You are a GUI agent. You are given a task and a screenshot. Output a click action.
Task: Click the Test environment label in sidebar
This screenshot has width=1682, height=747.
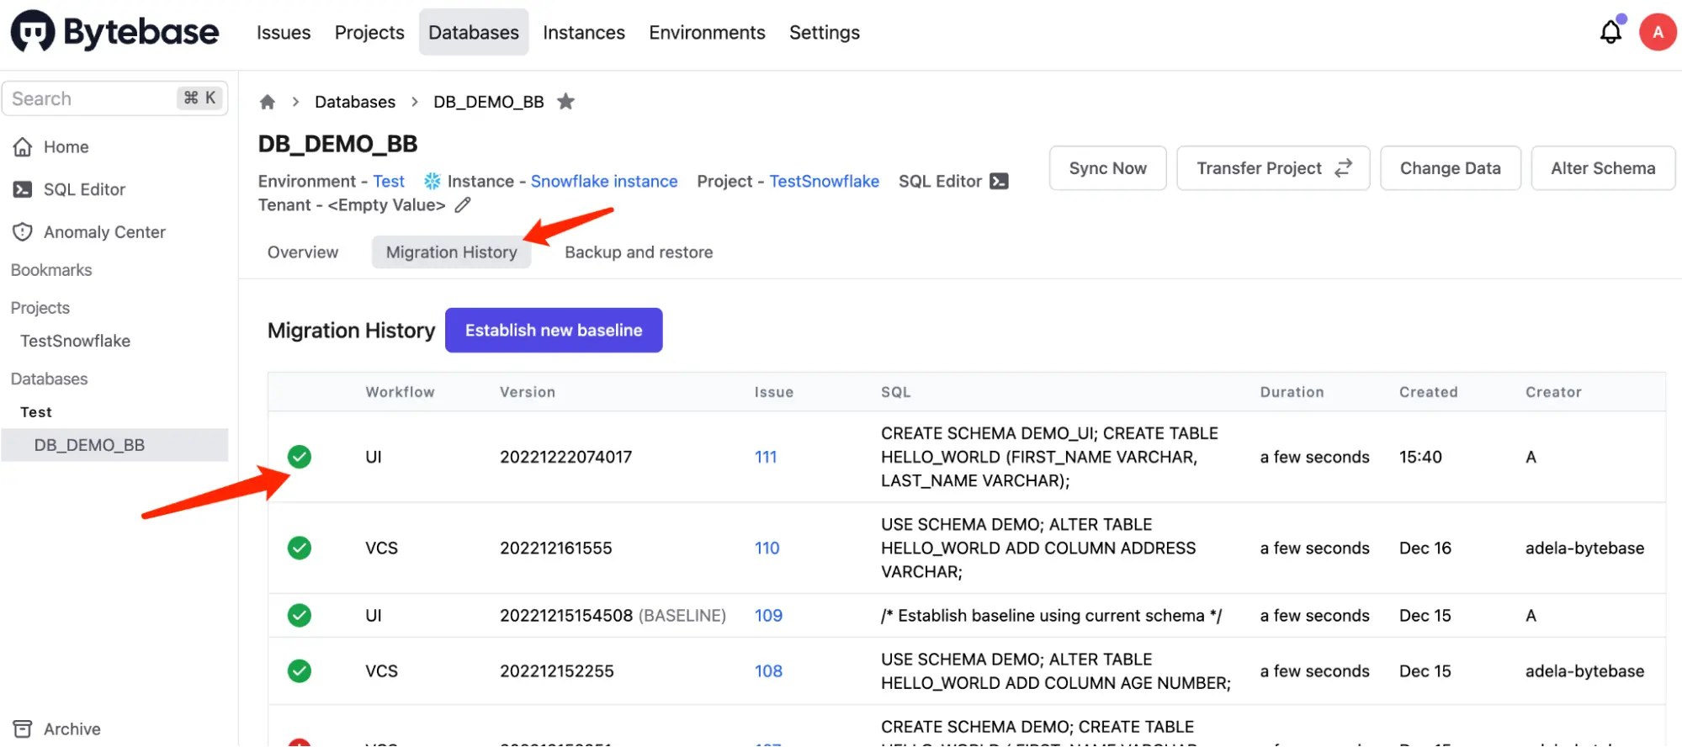click(x=36, y=411)
